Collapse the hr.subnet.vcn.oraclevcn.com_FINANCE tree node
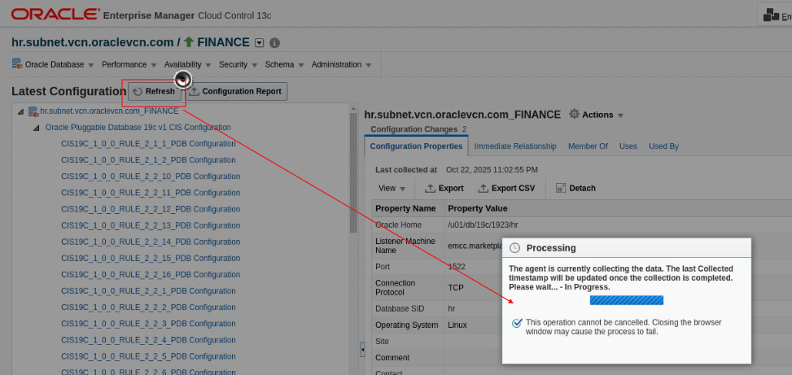The height and width of the screenshot is (375, 792). pyautogui.click(x=20, y=111)
